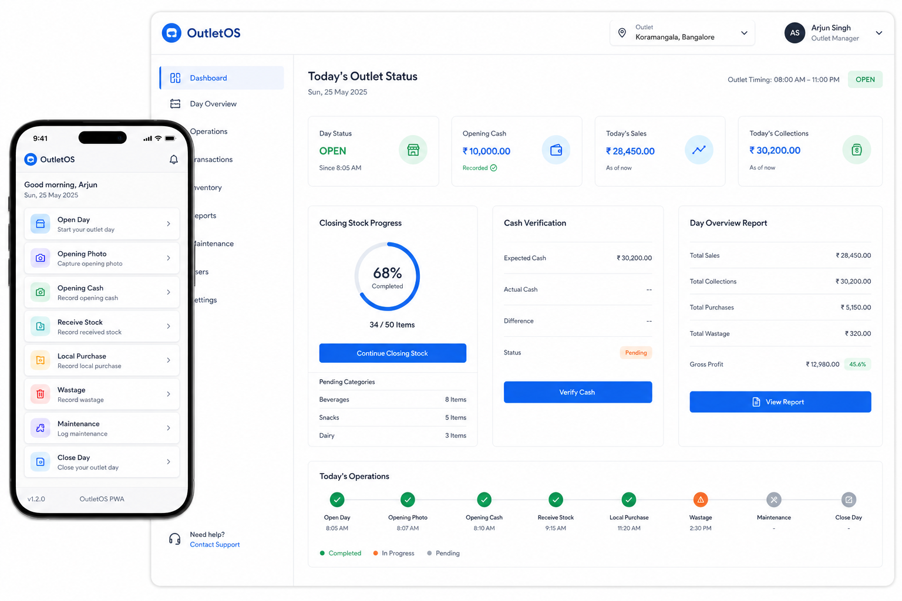
Task: Click the Close Day pending step icon
Action: click(x=849, y=500)
